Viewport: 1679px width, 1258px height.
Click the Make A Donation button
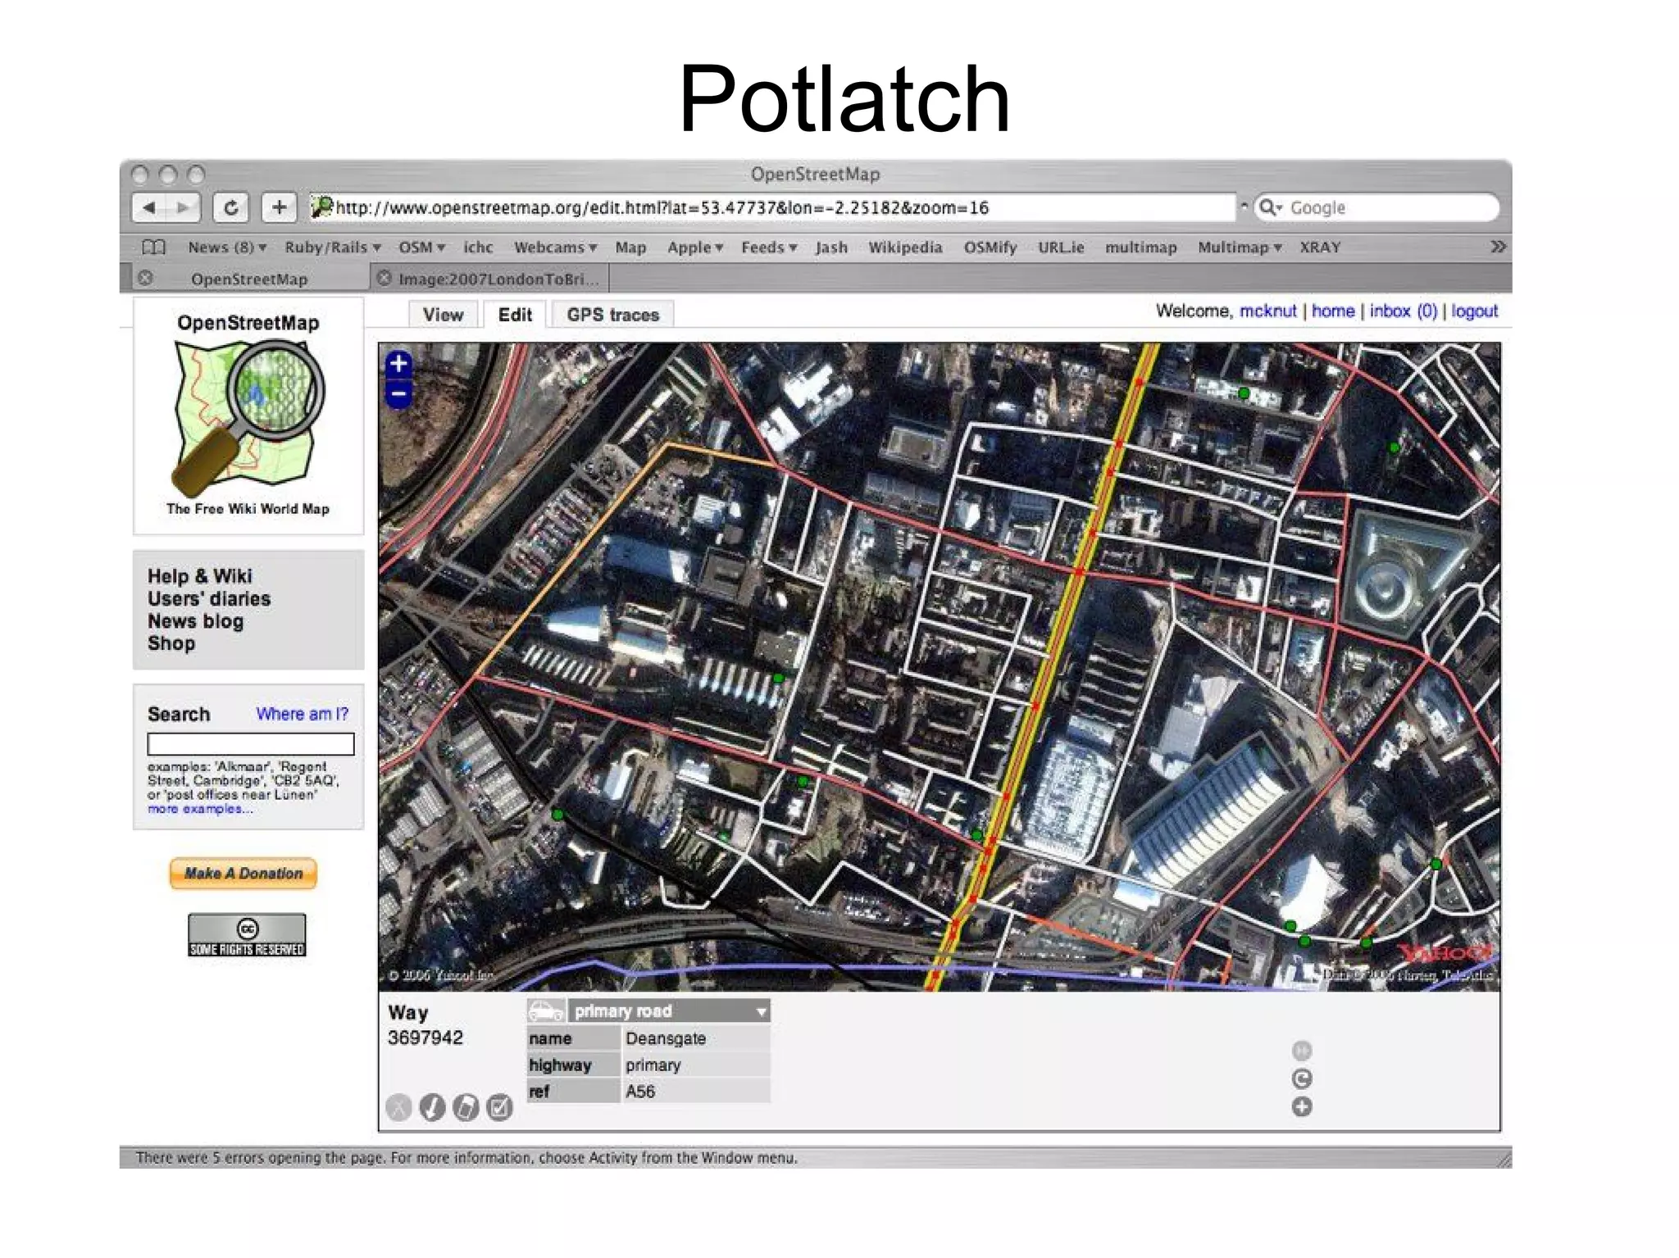243,874
